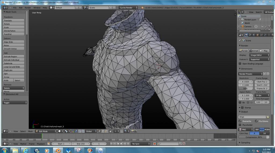Toggle the 3D manipulator axis widget icon
Screen dimensions: 275x153
point(73,131)
